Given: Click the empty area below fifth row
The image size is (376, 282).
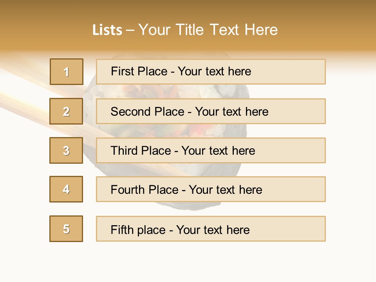Looking at the screenshot, I should (188, 262).
